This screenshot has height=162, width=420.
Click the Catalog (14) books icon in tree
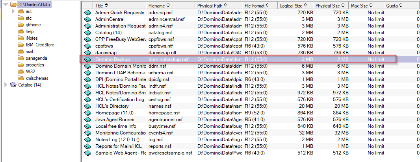[x=13, y=85]
